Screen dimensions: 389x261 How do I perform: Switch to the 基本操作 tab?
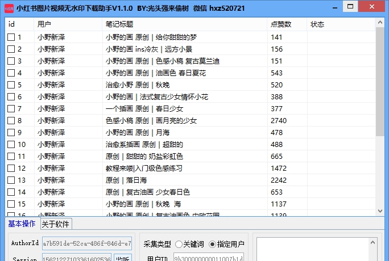pyautogui.click(x=22, y=224)
